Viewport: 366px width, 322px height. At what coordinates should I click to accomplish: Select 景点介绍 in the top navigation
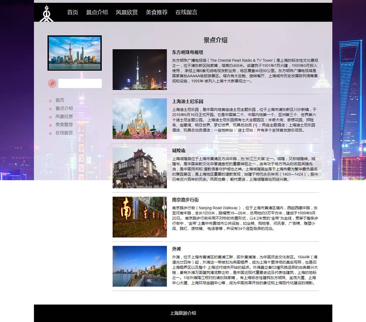point(97,12)
